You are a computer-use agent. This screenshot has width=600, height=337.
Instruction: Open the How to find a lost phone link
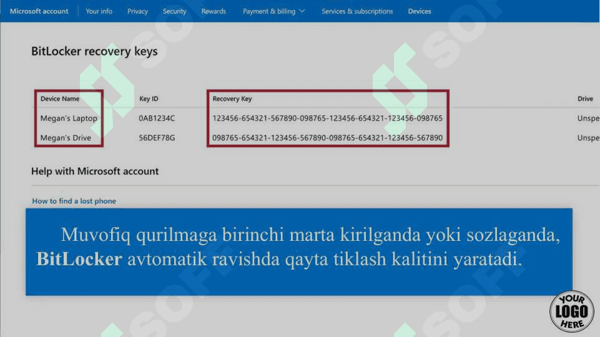tap(74, 201)
